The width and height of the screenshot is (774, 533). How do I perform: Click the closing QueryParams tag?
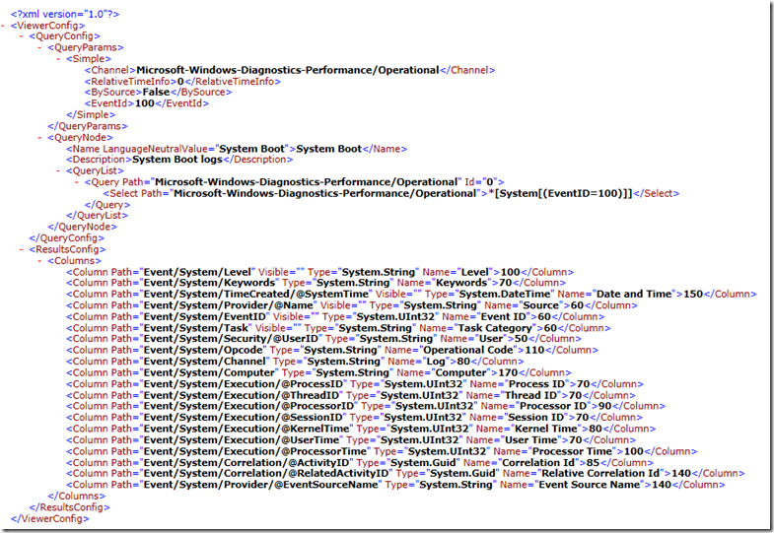click(88, 126)
